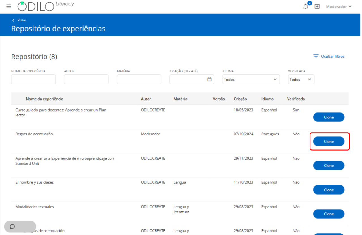
Task: Clone the Curso guiado para docentes experience
Action: pyautogui.click(x=329, y=117)
